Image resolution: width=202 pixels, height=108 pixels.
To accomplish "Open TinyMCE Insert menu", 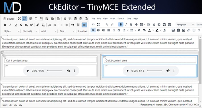I will [x=112, y=18].
